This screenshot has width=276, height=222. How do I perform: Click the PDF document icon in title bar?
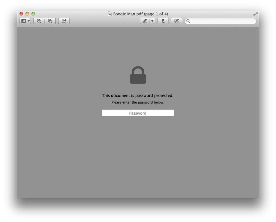pyautogui.click(x=110, y=14)
